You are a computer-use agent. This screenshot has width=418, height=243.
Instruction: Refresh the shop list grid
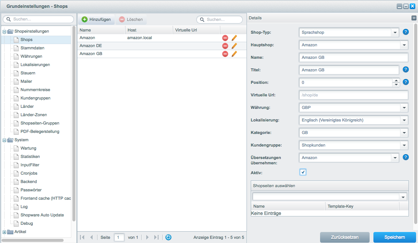coord(168,237)
